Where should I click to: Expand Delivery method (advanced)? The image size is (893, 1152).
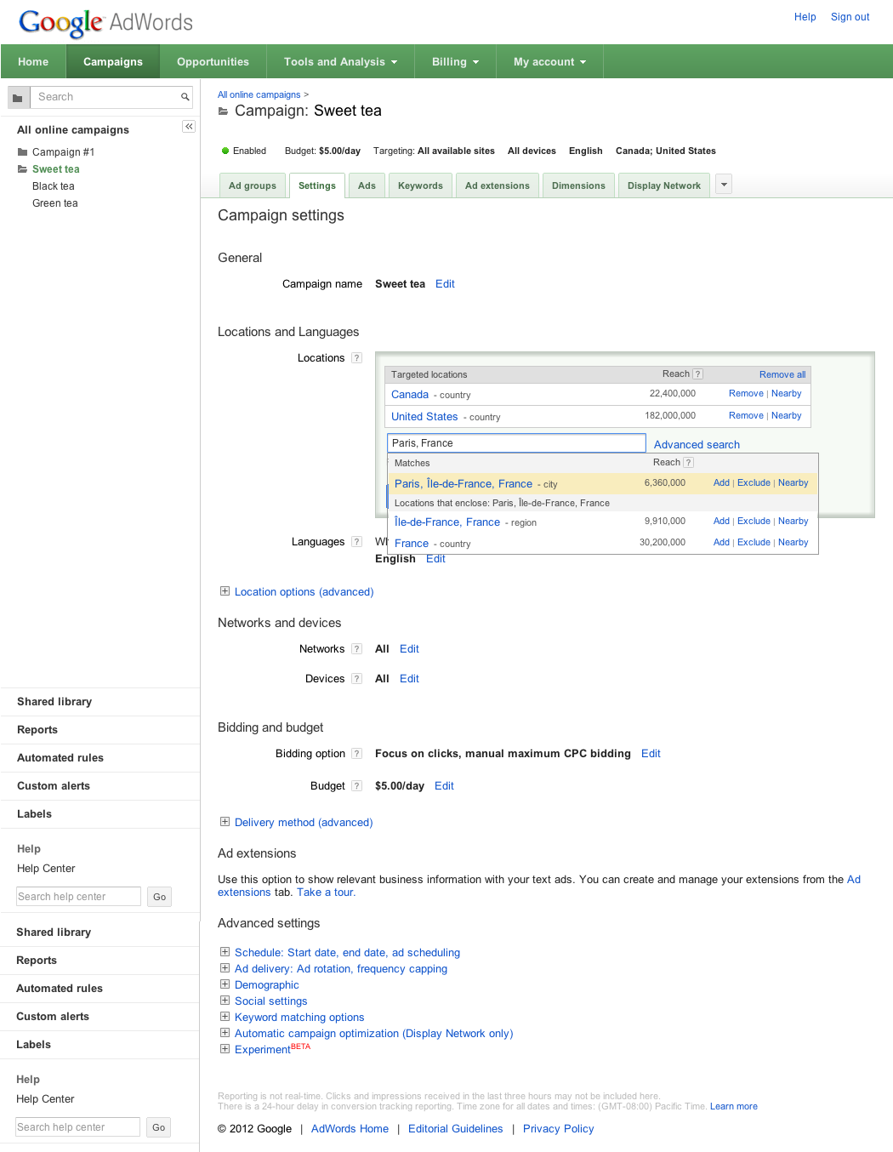coord(225,822)
